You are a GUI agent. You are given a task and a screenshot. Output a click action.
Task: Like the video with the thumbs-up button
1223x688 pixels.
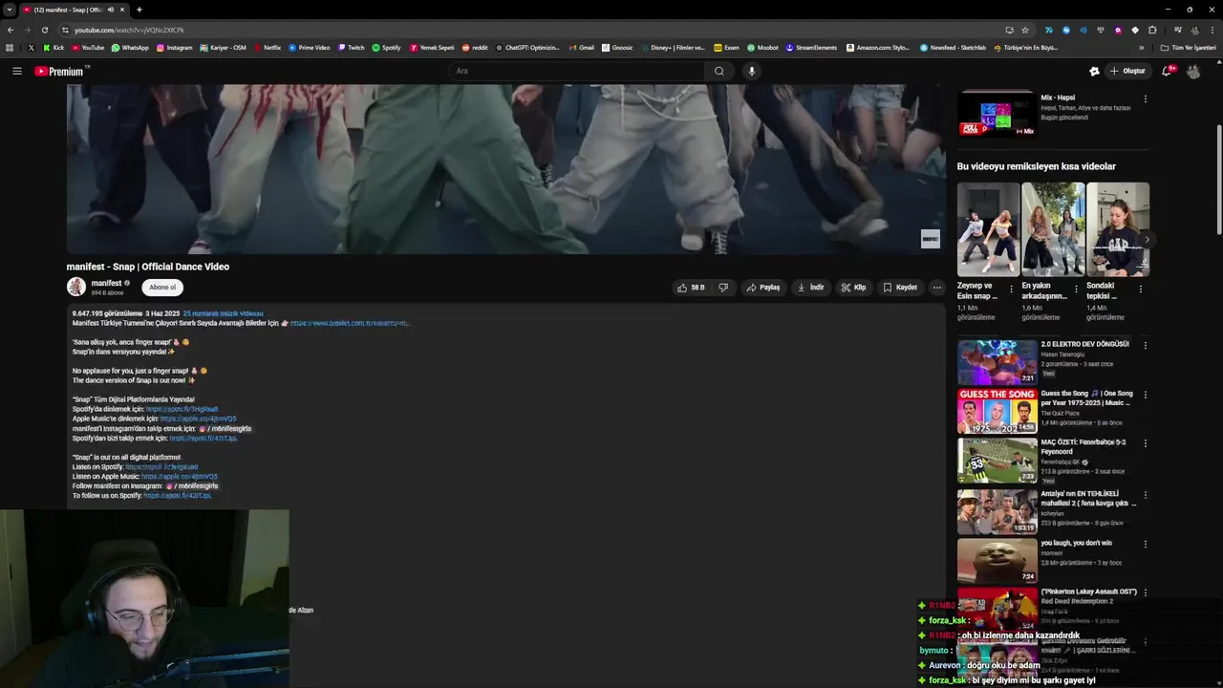[691, 287]
